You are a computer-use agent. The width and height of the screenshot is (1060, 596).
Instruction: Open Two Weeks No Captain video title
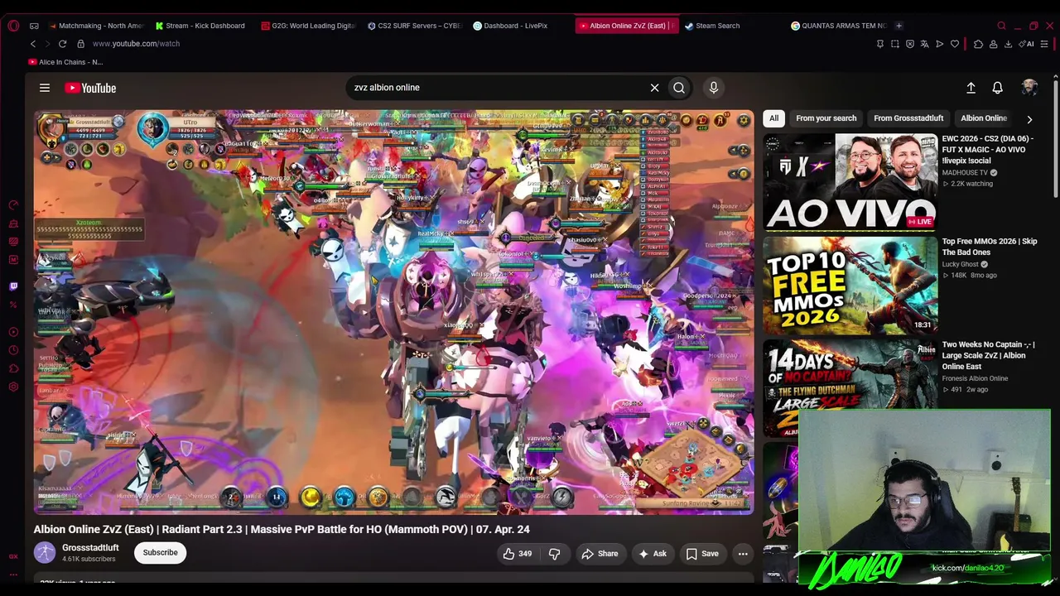pyautogui.click(x=989, y=355)
